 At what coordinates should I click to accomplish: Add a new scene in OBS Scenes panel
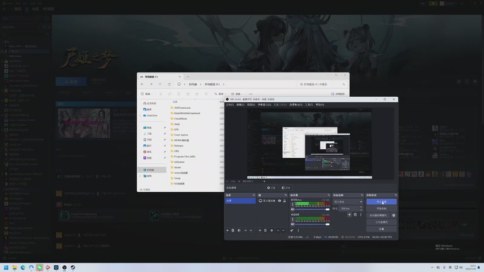pyautogui.click(x=227, y=230)
